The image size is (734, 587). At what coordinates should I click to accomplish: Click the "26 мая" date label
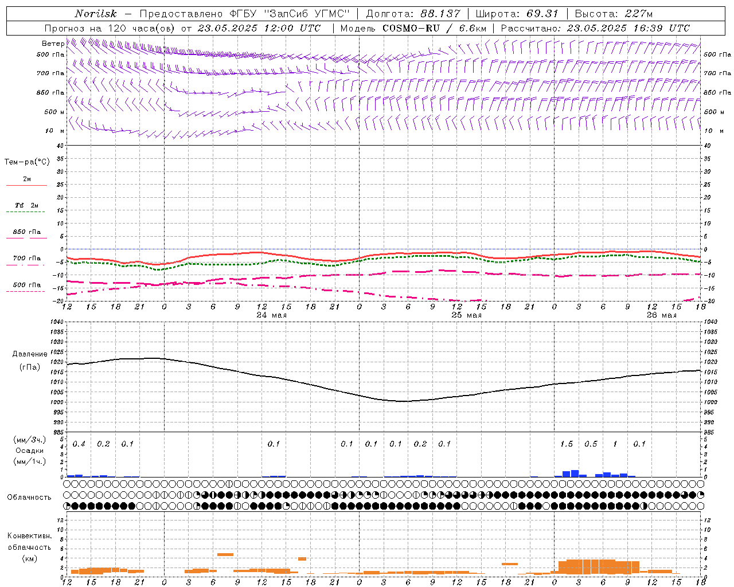point(662,315)
